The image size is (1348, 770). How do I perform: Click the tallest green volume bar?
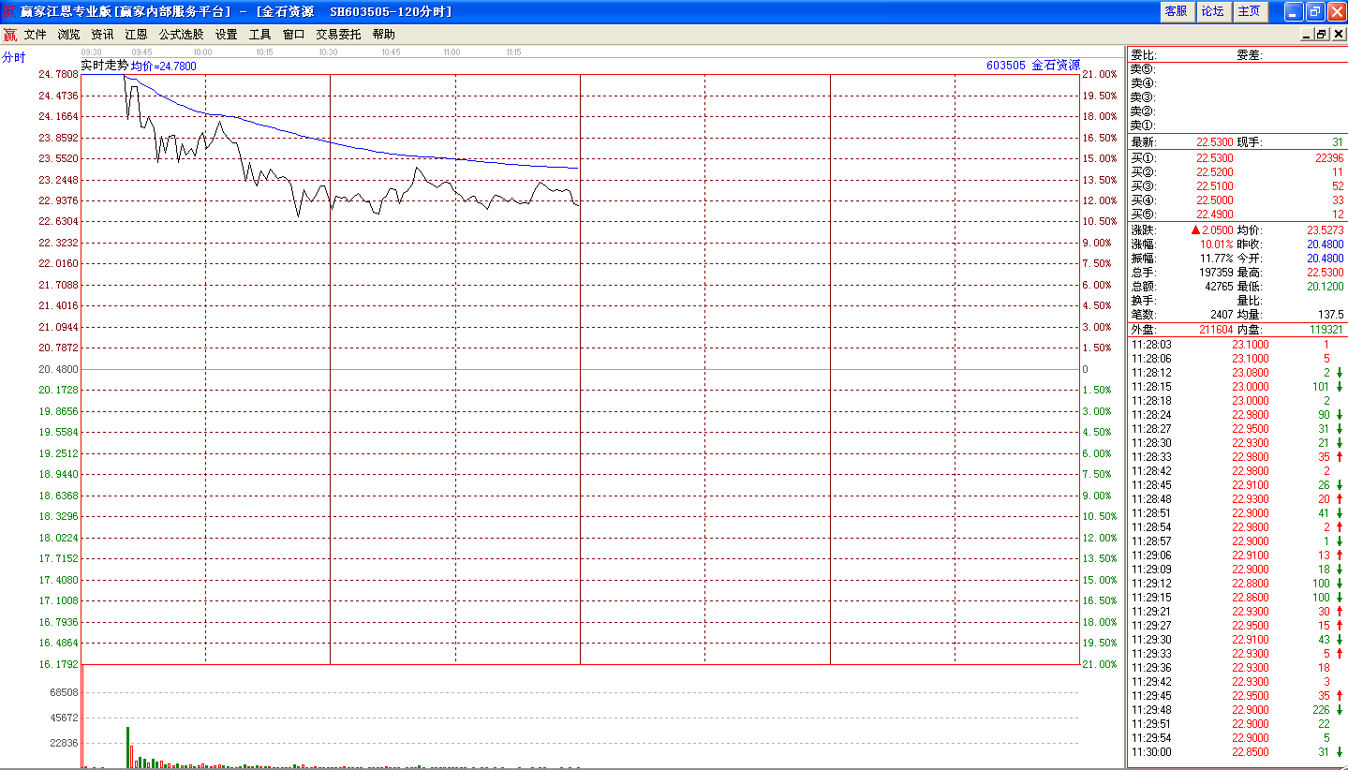pyautogui.click(x=127, y=747)
